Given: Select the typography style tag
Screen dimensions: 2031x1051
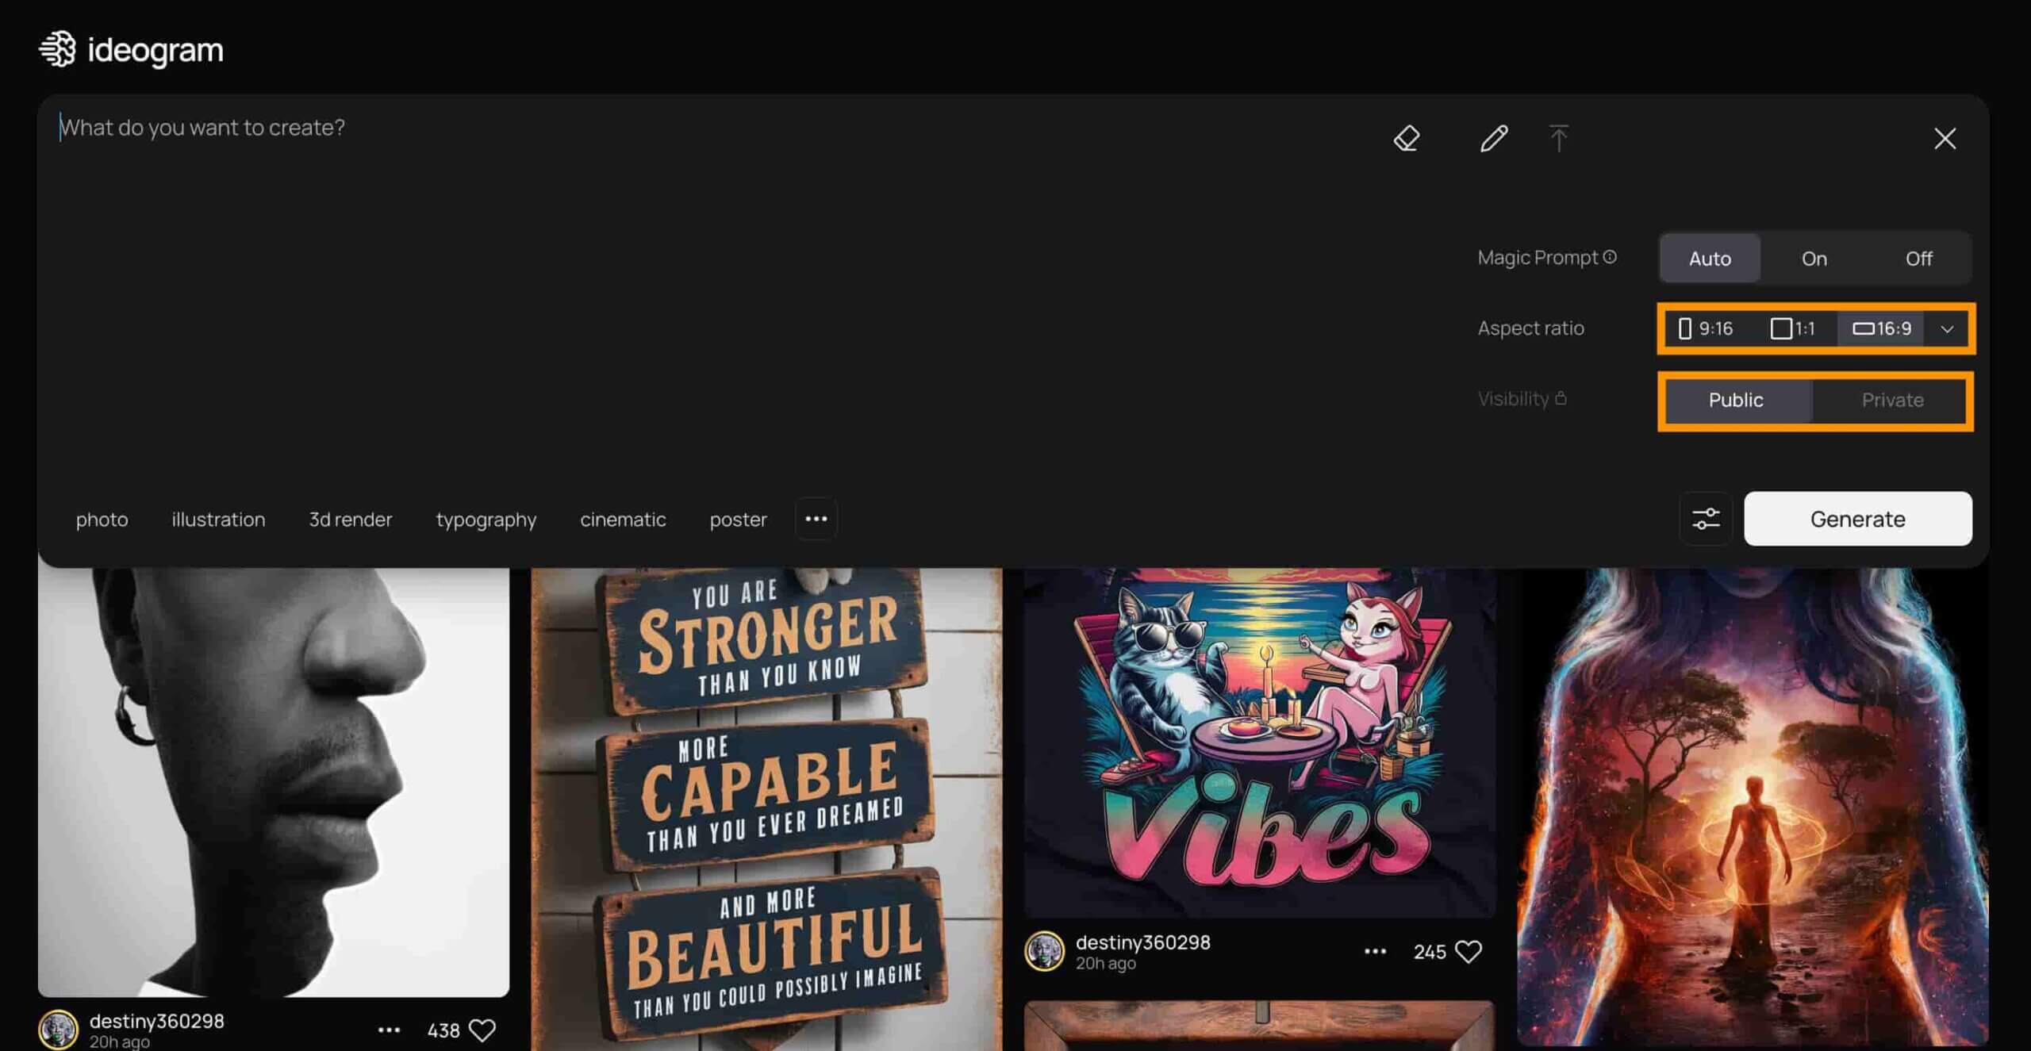Looking at the screenshot, I should click(x=486, y=520).
